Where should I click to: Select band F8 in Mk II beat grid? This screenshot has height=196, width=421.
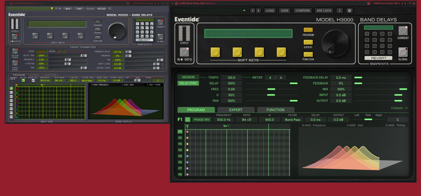[x=180, y=174]
